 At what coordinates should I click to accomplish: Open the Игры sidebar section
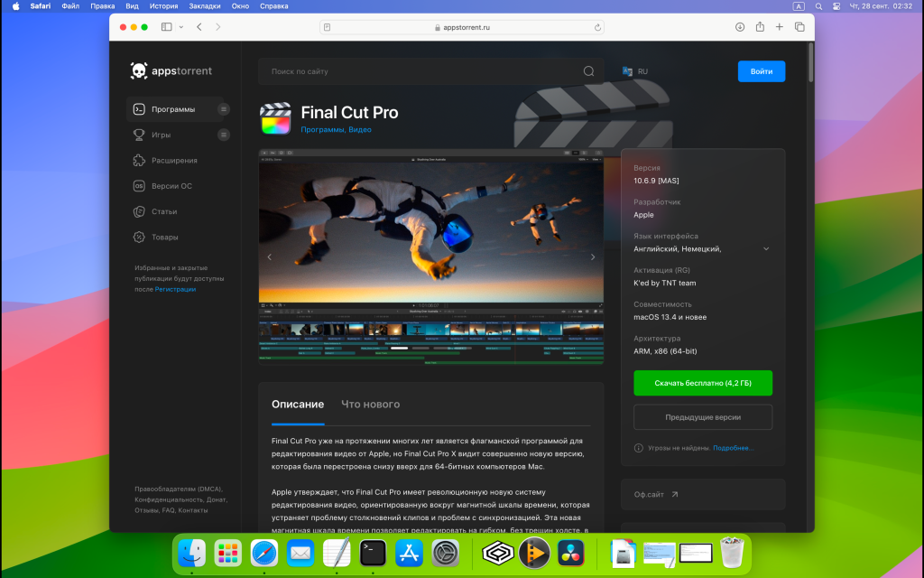point(161,135)
